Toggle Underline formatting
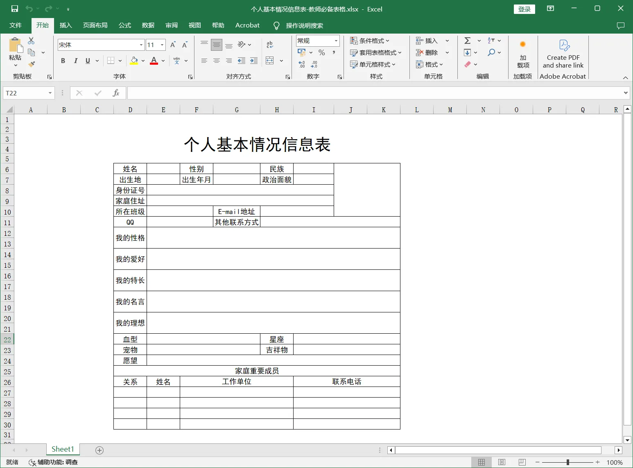 tap(88, 61)
